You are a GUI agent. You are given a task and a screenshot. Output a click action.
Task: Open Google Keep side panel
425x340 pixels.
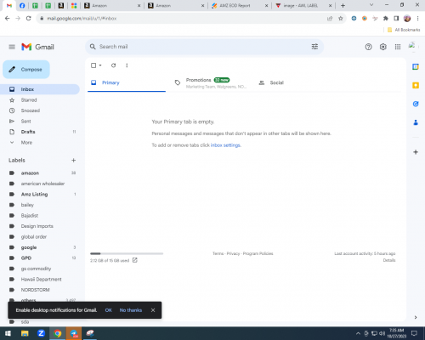click(x=416, y=85)
